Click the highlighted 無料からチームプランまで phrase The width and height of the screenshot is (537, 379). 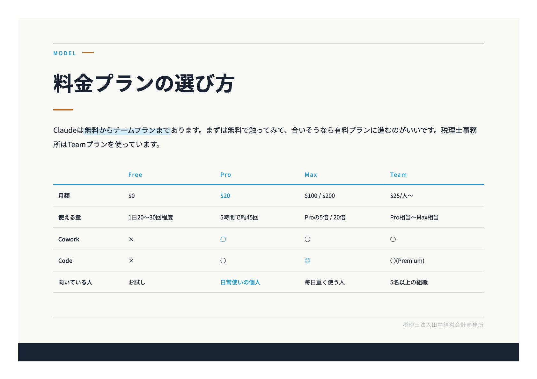pyautogui.click(x=127, y=130)
